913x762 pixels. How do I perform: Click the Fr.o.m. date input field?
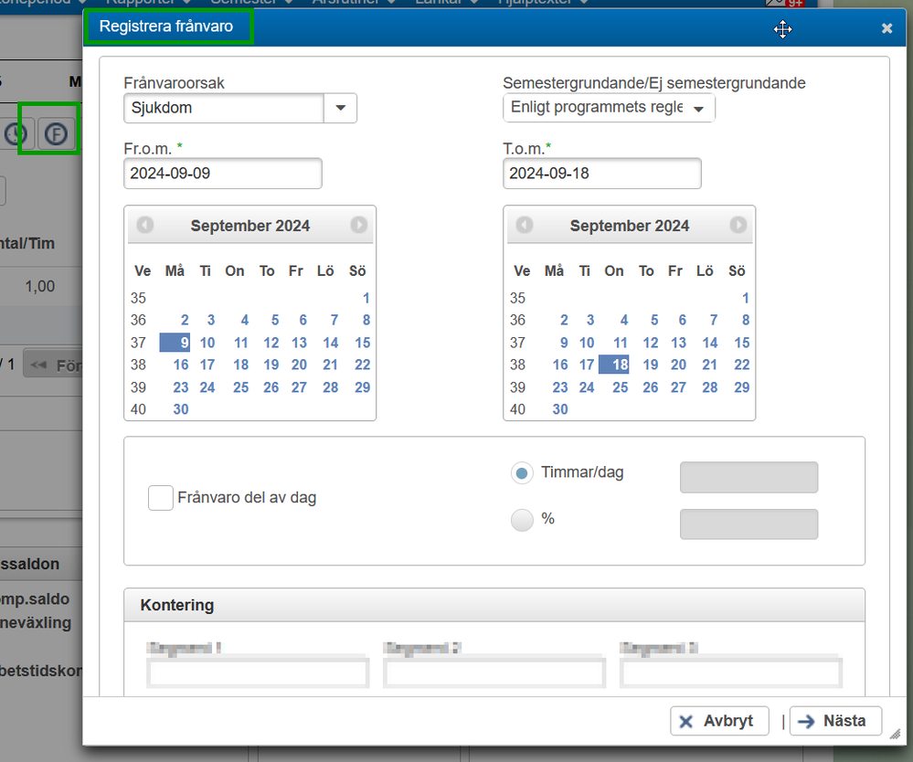tap(222, 174)
